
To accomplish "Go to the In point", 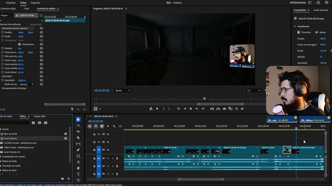I will tap(179, 109).
